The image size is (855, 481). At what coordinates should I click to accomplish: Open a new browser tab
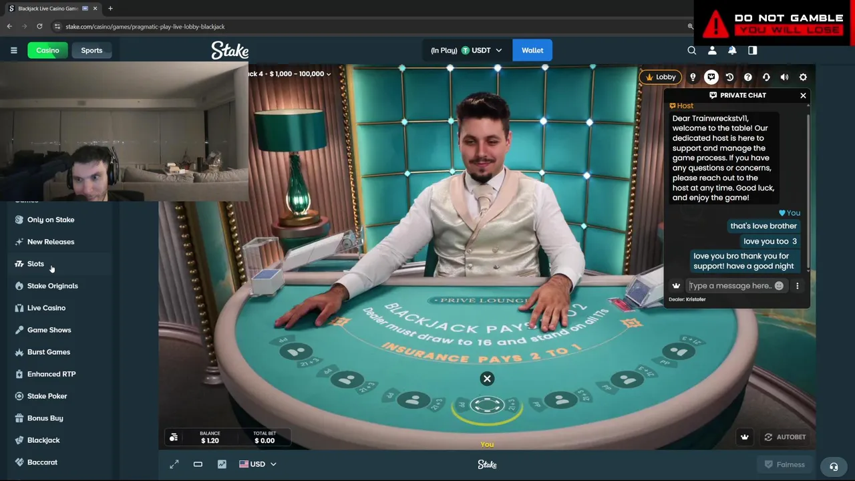(x=110, y=9)
